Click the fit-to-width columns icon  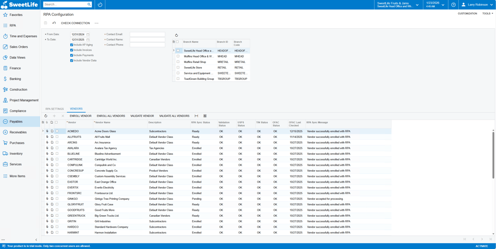[x=197, y=116]
